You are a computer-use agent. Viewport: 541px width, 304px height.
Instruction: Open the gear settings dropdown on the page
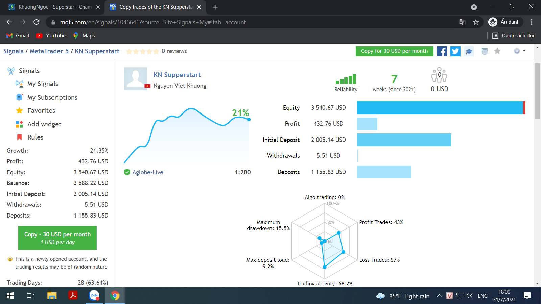click(x=519, y=51)
